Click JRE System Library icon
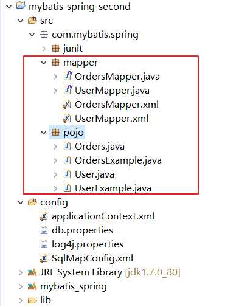The height and width of the screenshot is (307, 239). point(32,272)
